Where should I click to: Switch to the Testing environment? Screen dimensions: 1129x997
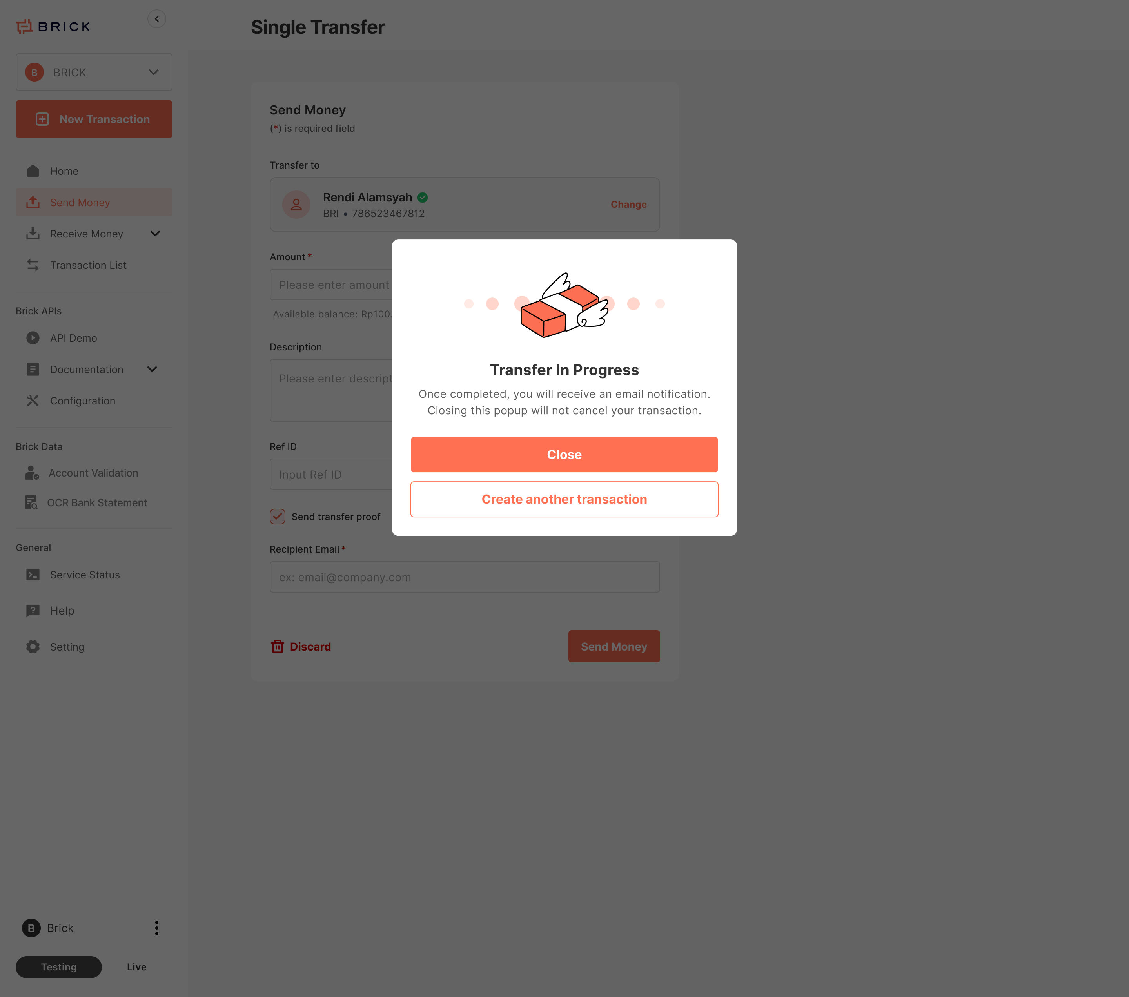[x=58, y=967]
